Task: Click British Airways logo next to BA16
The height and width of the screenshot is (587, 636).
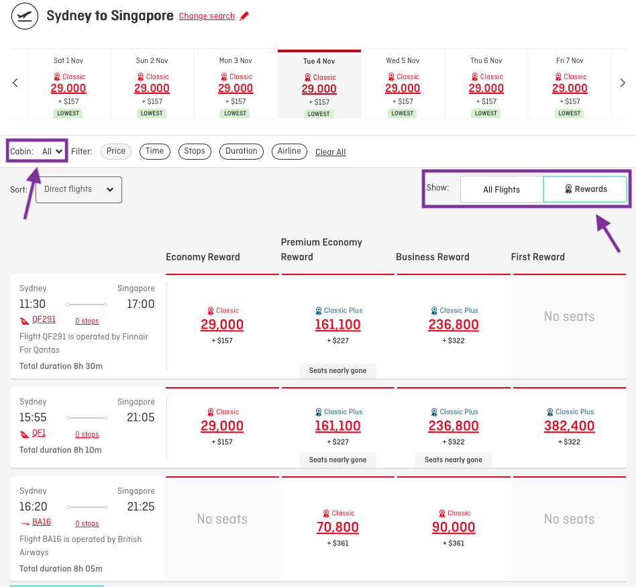Action: click(x=24, y=524)
